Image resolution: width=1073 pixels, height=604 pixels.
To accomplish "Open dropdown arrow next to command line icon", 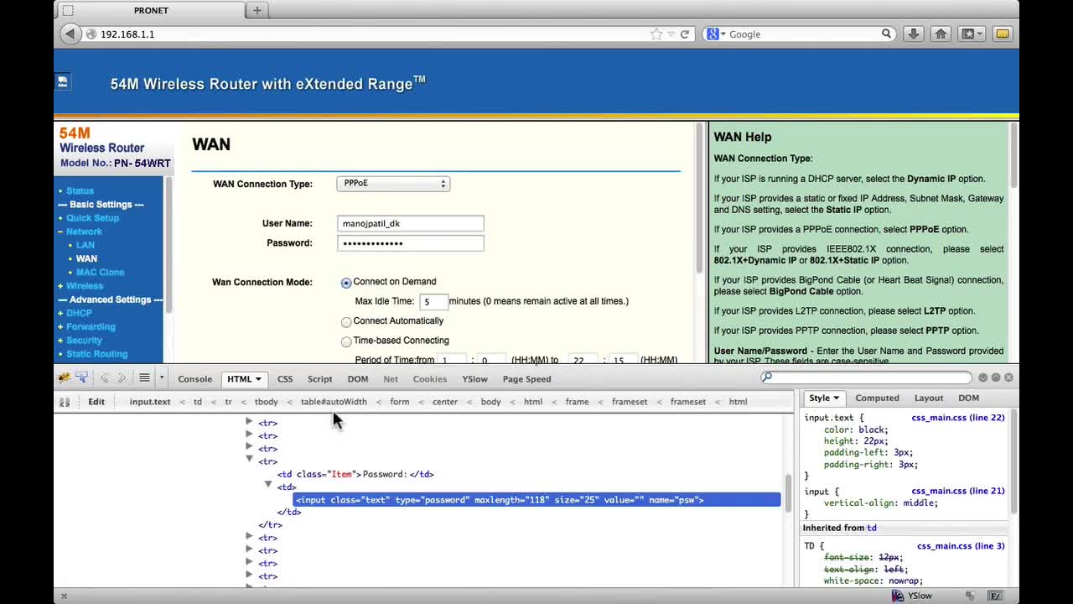I will [161, 378].
